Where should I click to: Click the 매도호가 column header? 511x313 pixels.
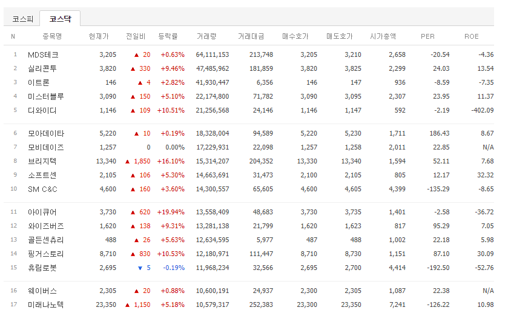(x=340, y=36)
